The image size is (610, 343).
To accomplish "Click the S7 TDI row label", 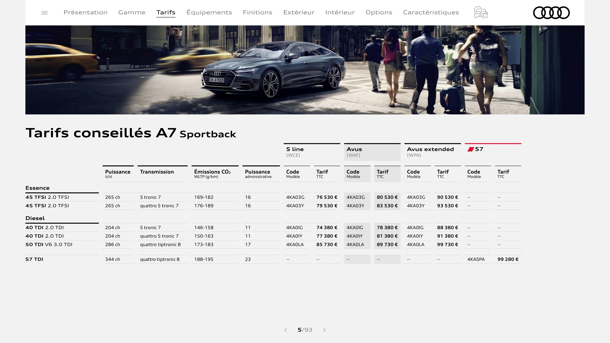I will 34,259.
